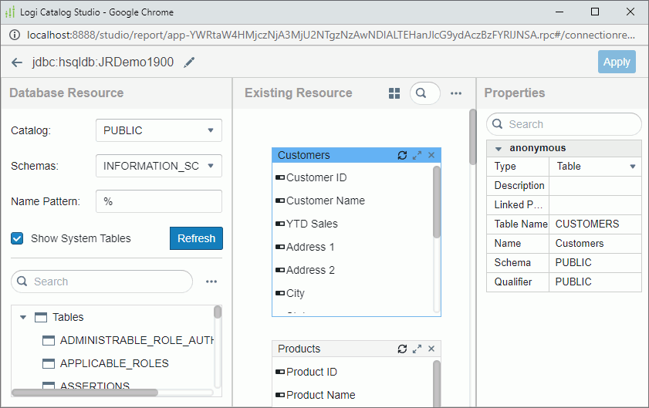Click the Products table vertical scrollbar
This screenshot has width=649, height=408.
pos(436,383)
